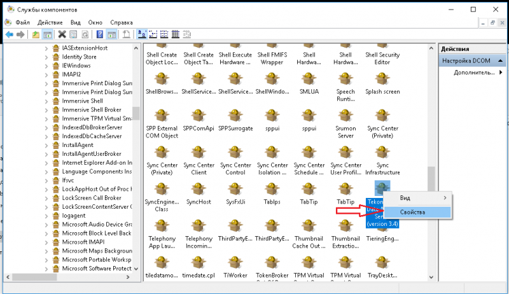Select the TiWorker component icon
The width and height of the screenshot is (509, 294).
click(235, 262)
